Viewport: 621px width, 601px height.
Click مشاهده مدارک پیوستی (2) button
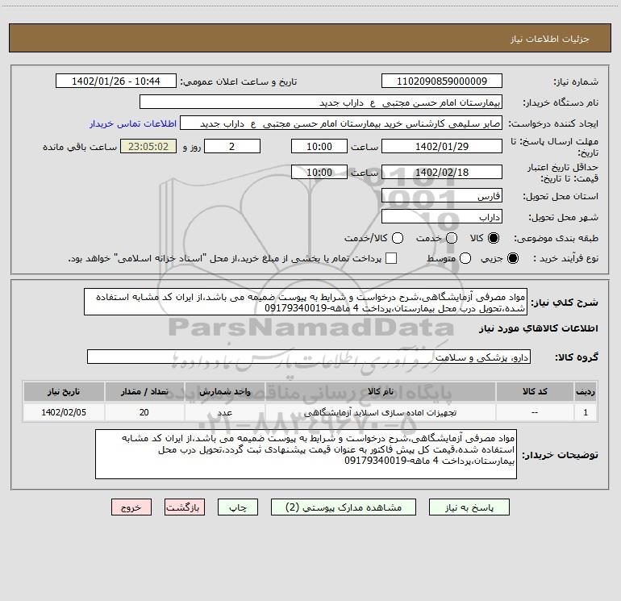pyautogui.click(x=344, y=507)
